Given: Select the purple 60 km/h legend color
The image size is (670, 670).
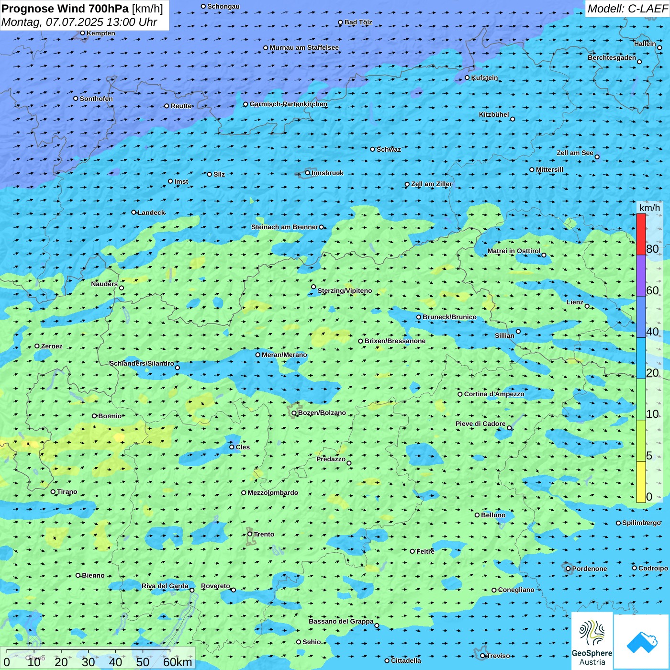Looking at the screenshot, I should coord(641,276).
